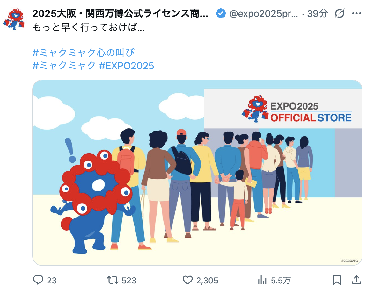This screenshot has height=293, width=373.
Task: Click the @expo2025pr handle
Action: click(264, 14)
